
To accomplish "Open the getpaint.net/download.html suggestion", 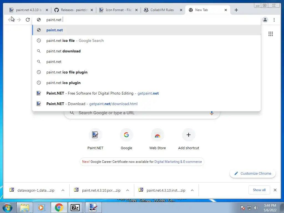I will click(146, 104).
